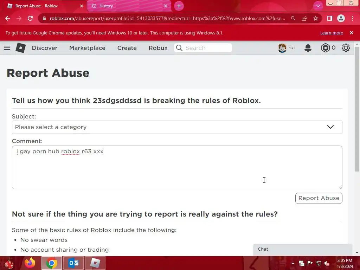Reload the current page
The image size is (360, 270).
click(x=30, y=18)
